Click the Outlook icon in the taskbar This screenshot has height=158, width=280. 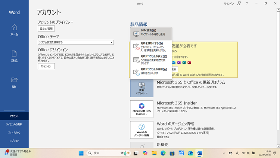190,153
